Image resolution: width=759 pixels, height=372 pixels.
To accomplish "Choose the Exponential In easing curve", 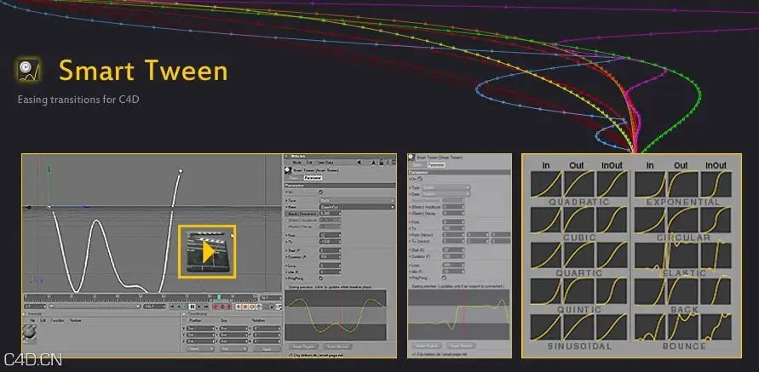I will click(x=650, y=185).
